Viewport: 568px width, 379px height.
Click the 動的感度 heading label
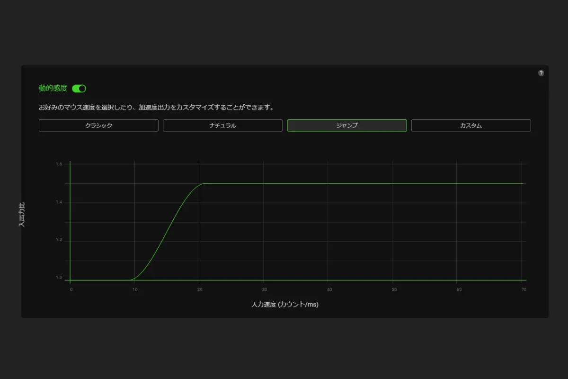pyautogui.click(x=53, y=88)
